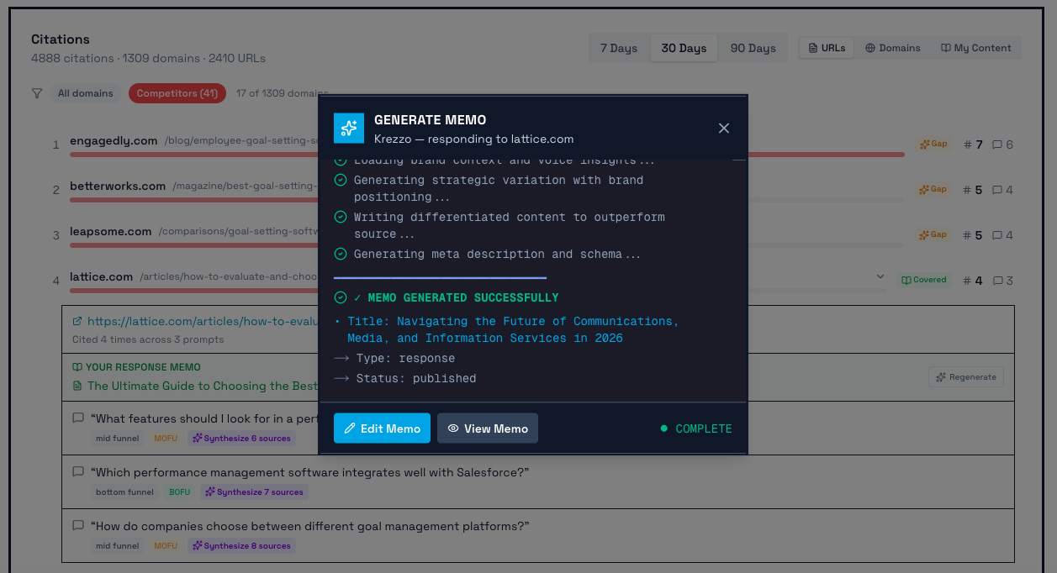Click the filter funnel icon near All domains

tap(36, 93)
